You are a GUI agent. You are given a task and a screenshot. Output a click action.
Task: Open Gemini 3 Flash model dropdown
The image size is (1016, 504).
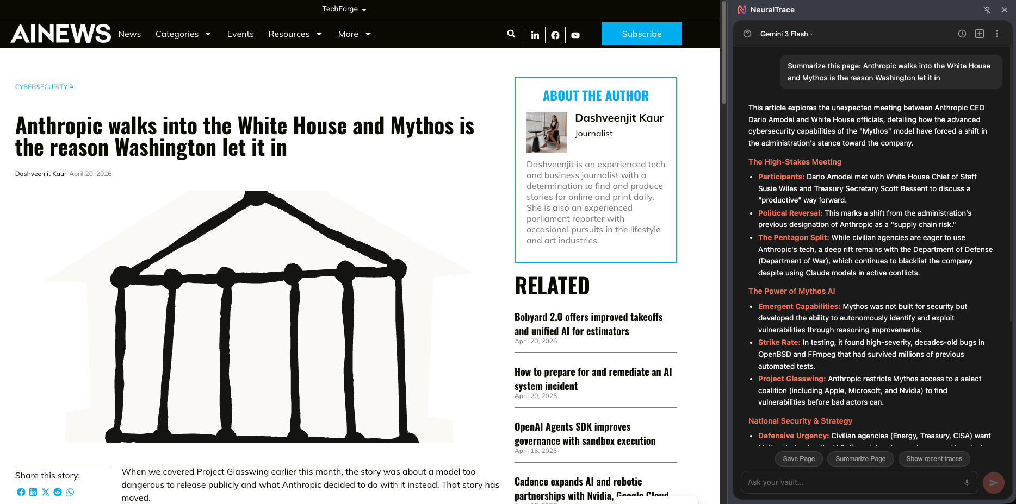point(786,34)
